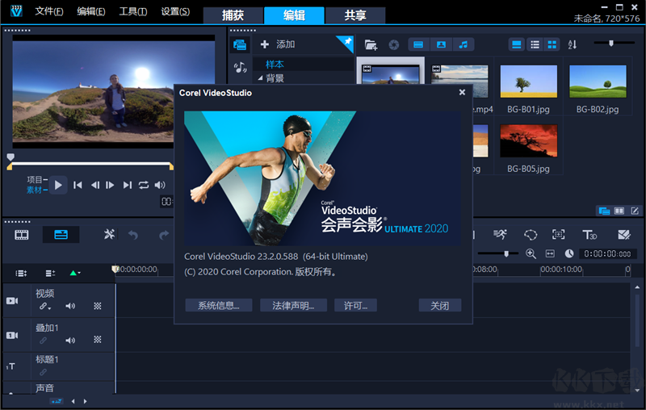Screen dimensions: 646x410
Task: Click the motion tracking runner icon
Action: [x=501, y=235]
